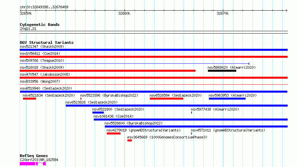The image size is (297, 167).
Task: Click the magenta C20orf203 gene exon block
Action: pos(27,164)
